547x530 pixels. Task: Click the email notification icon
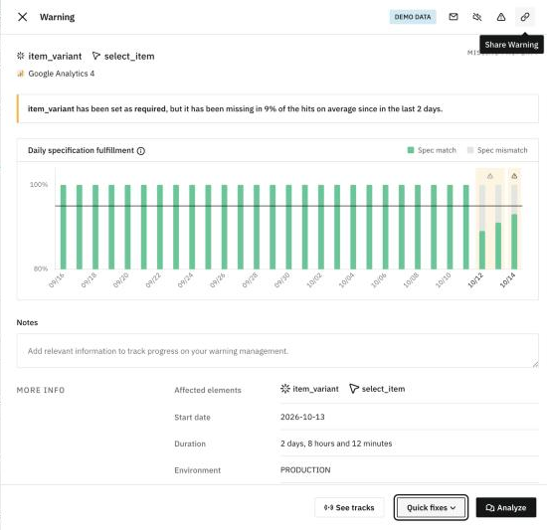(x=454, y=17)
